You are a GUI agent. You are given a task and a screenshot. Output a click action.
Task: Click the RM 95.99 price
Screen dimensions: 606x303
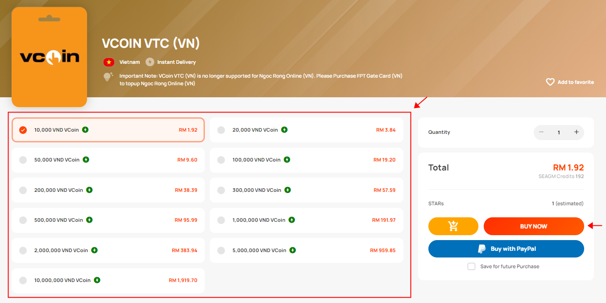tap(186, 220)
